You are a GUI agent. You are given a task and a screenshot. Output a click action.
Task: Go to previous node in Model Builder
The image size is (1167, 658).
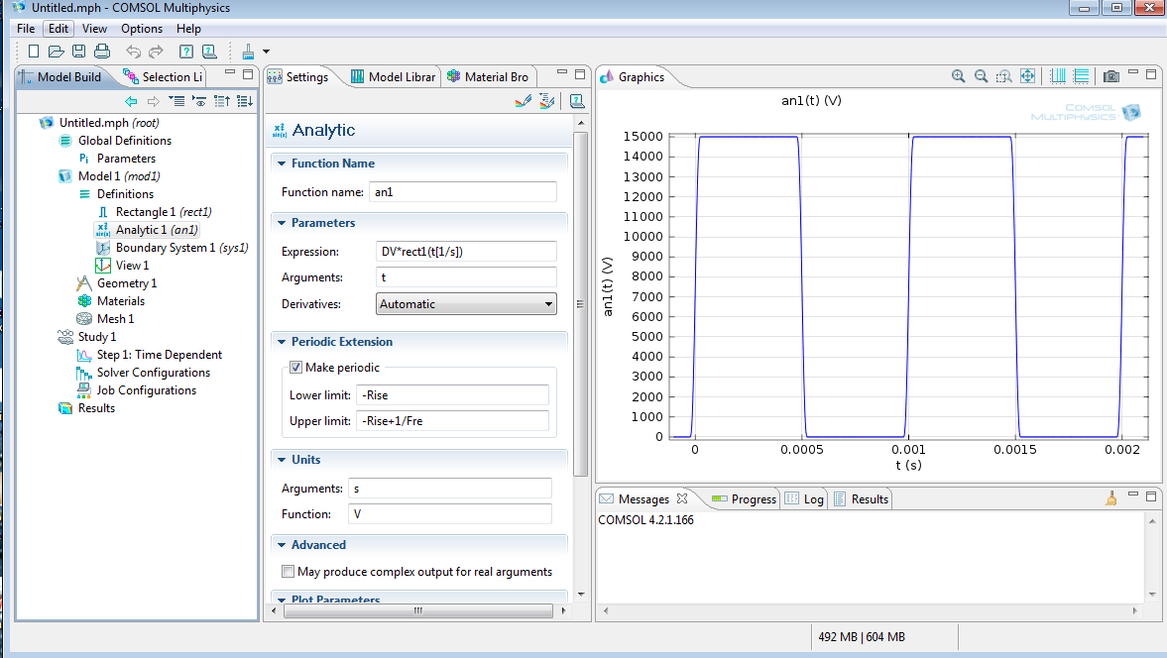(131, 101)
